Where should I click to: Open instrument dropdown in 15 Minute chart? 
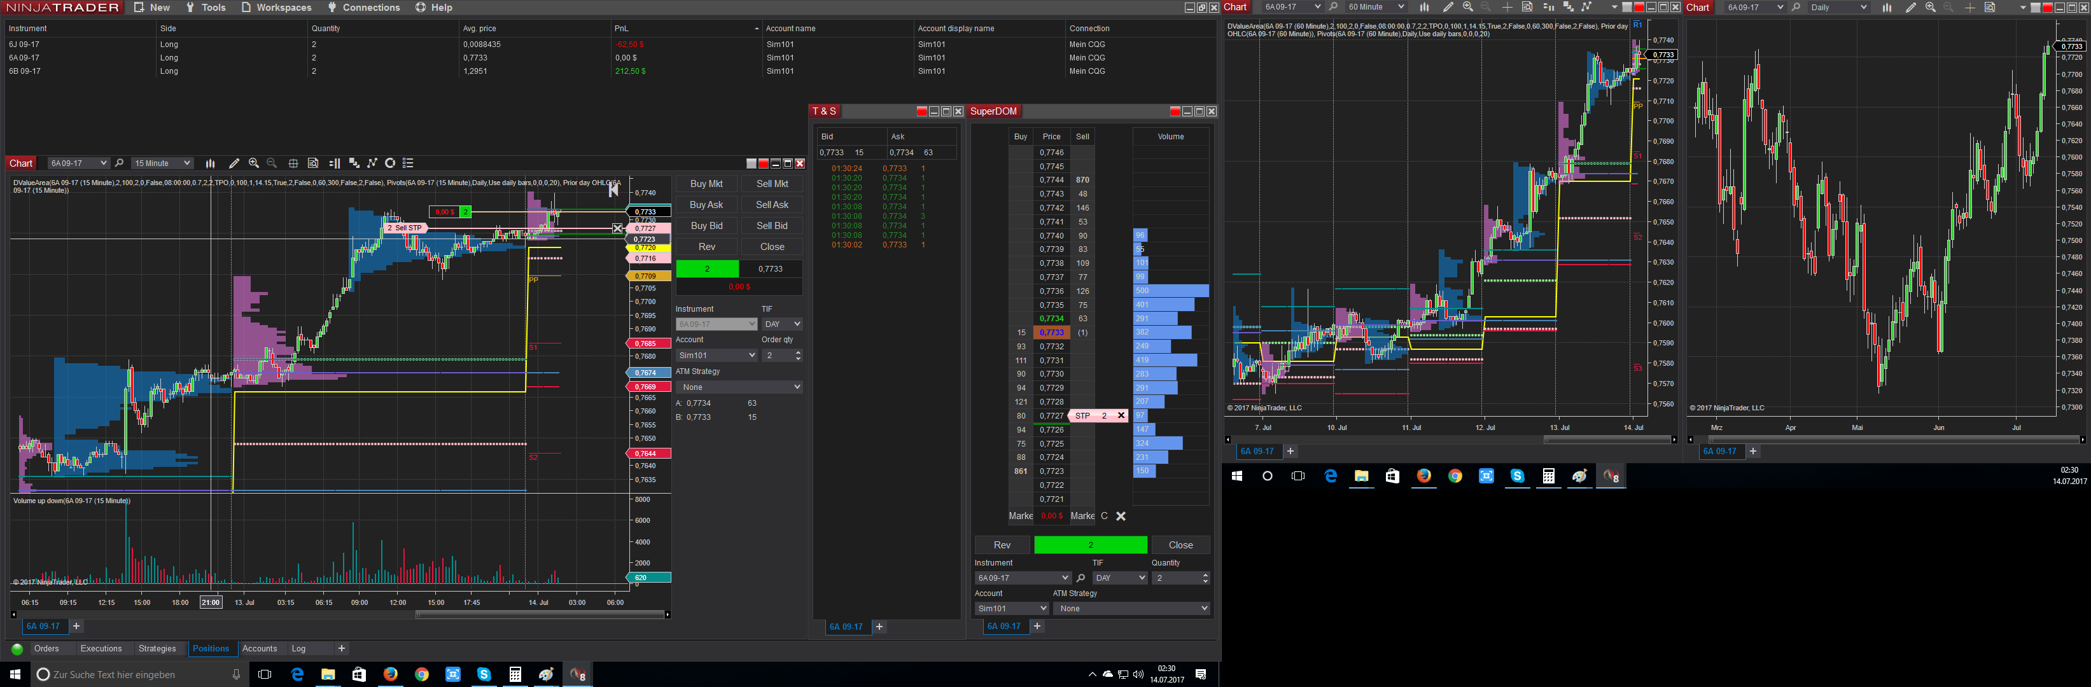[x=79, y=163]
